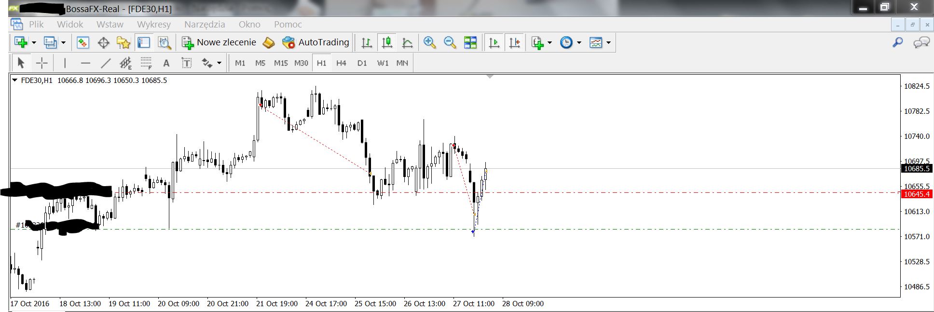This screenshot has width=934, height=312.
Task: Open the Market Watch window icon
Action: (83, 42)
